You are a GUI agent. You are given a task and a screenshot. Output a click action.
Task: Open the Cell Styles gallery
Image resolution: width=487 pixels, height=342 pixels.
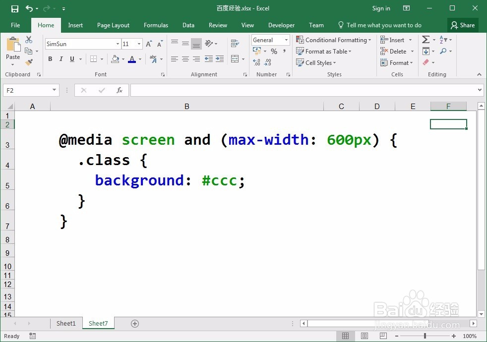(316, 62)
